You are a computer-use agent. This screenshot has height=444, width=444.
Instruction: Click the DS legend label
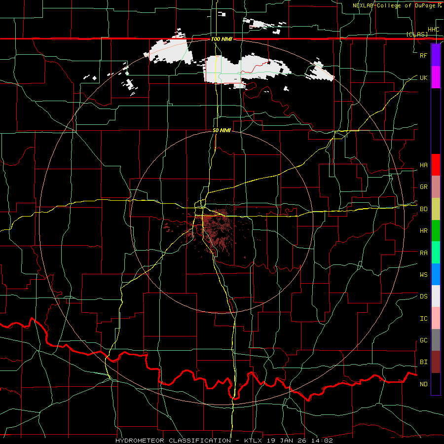click(423, 296)
